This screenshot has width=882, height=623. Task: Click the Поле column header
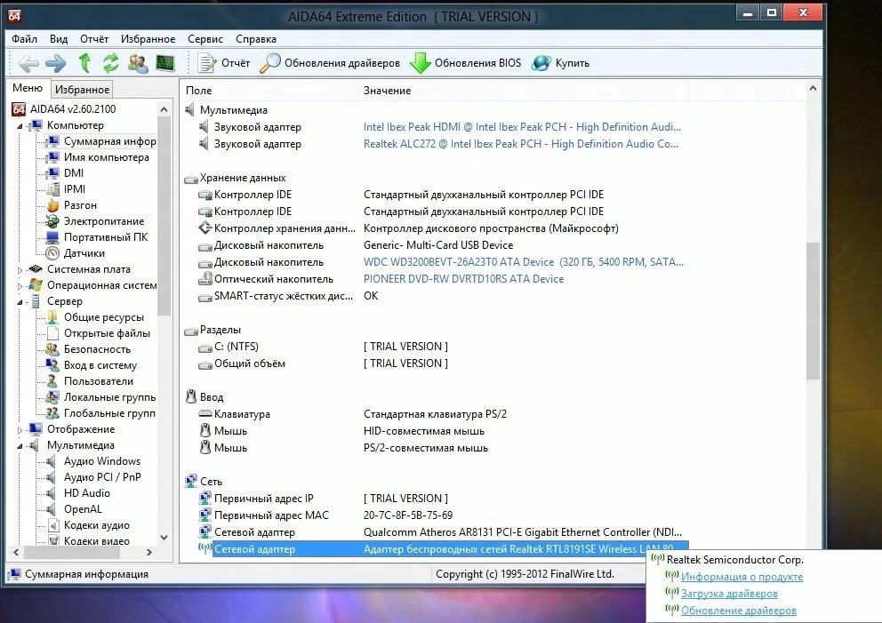click(x=269, y=91)
